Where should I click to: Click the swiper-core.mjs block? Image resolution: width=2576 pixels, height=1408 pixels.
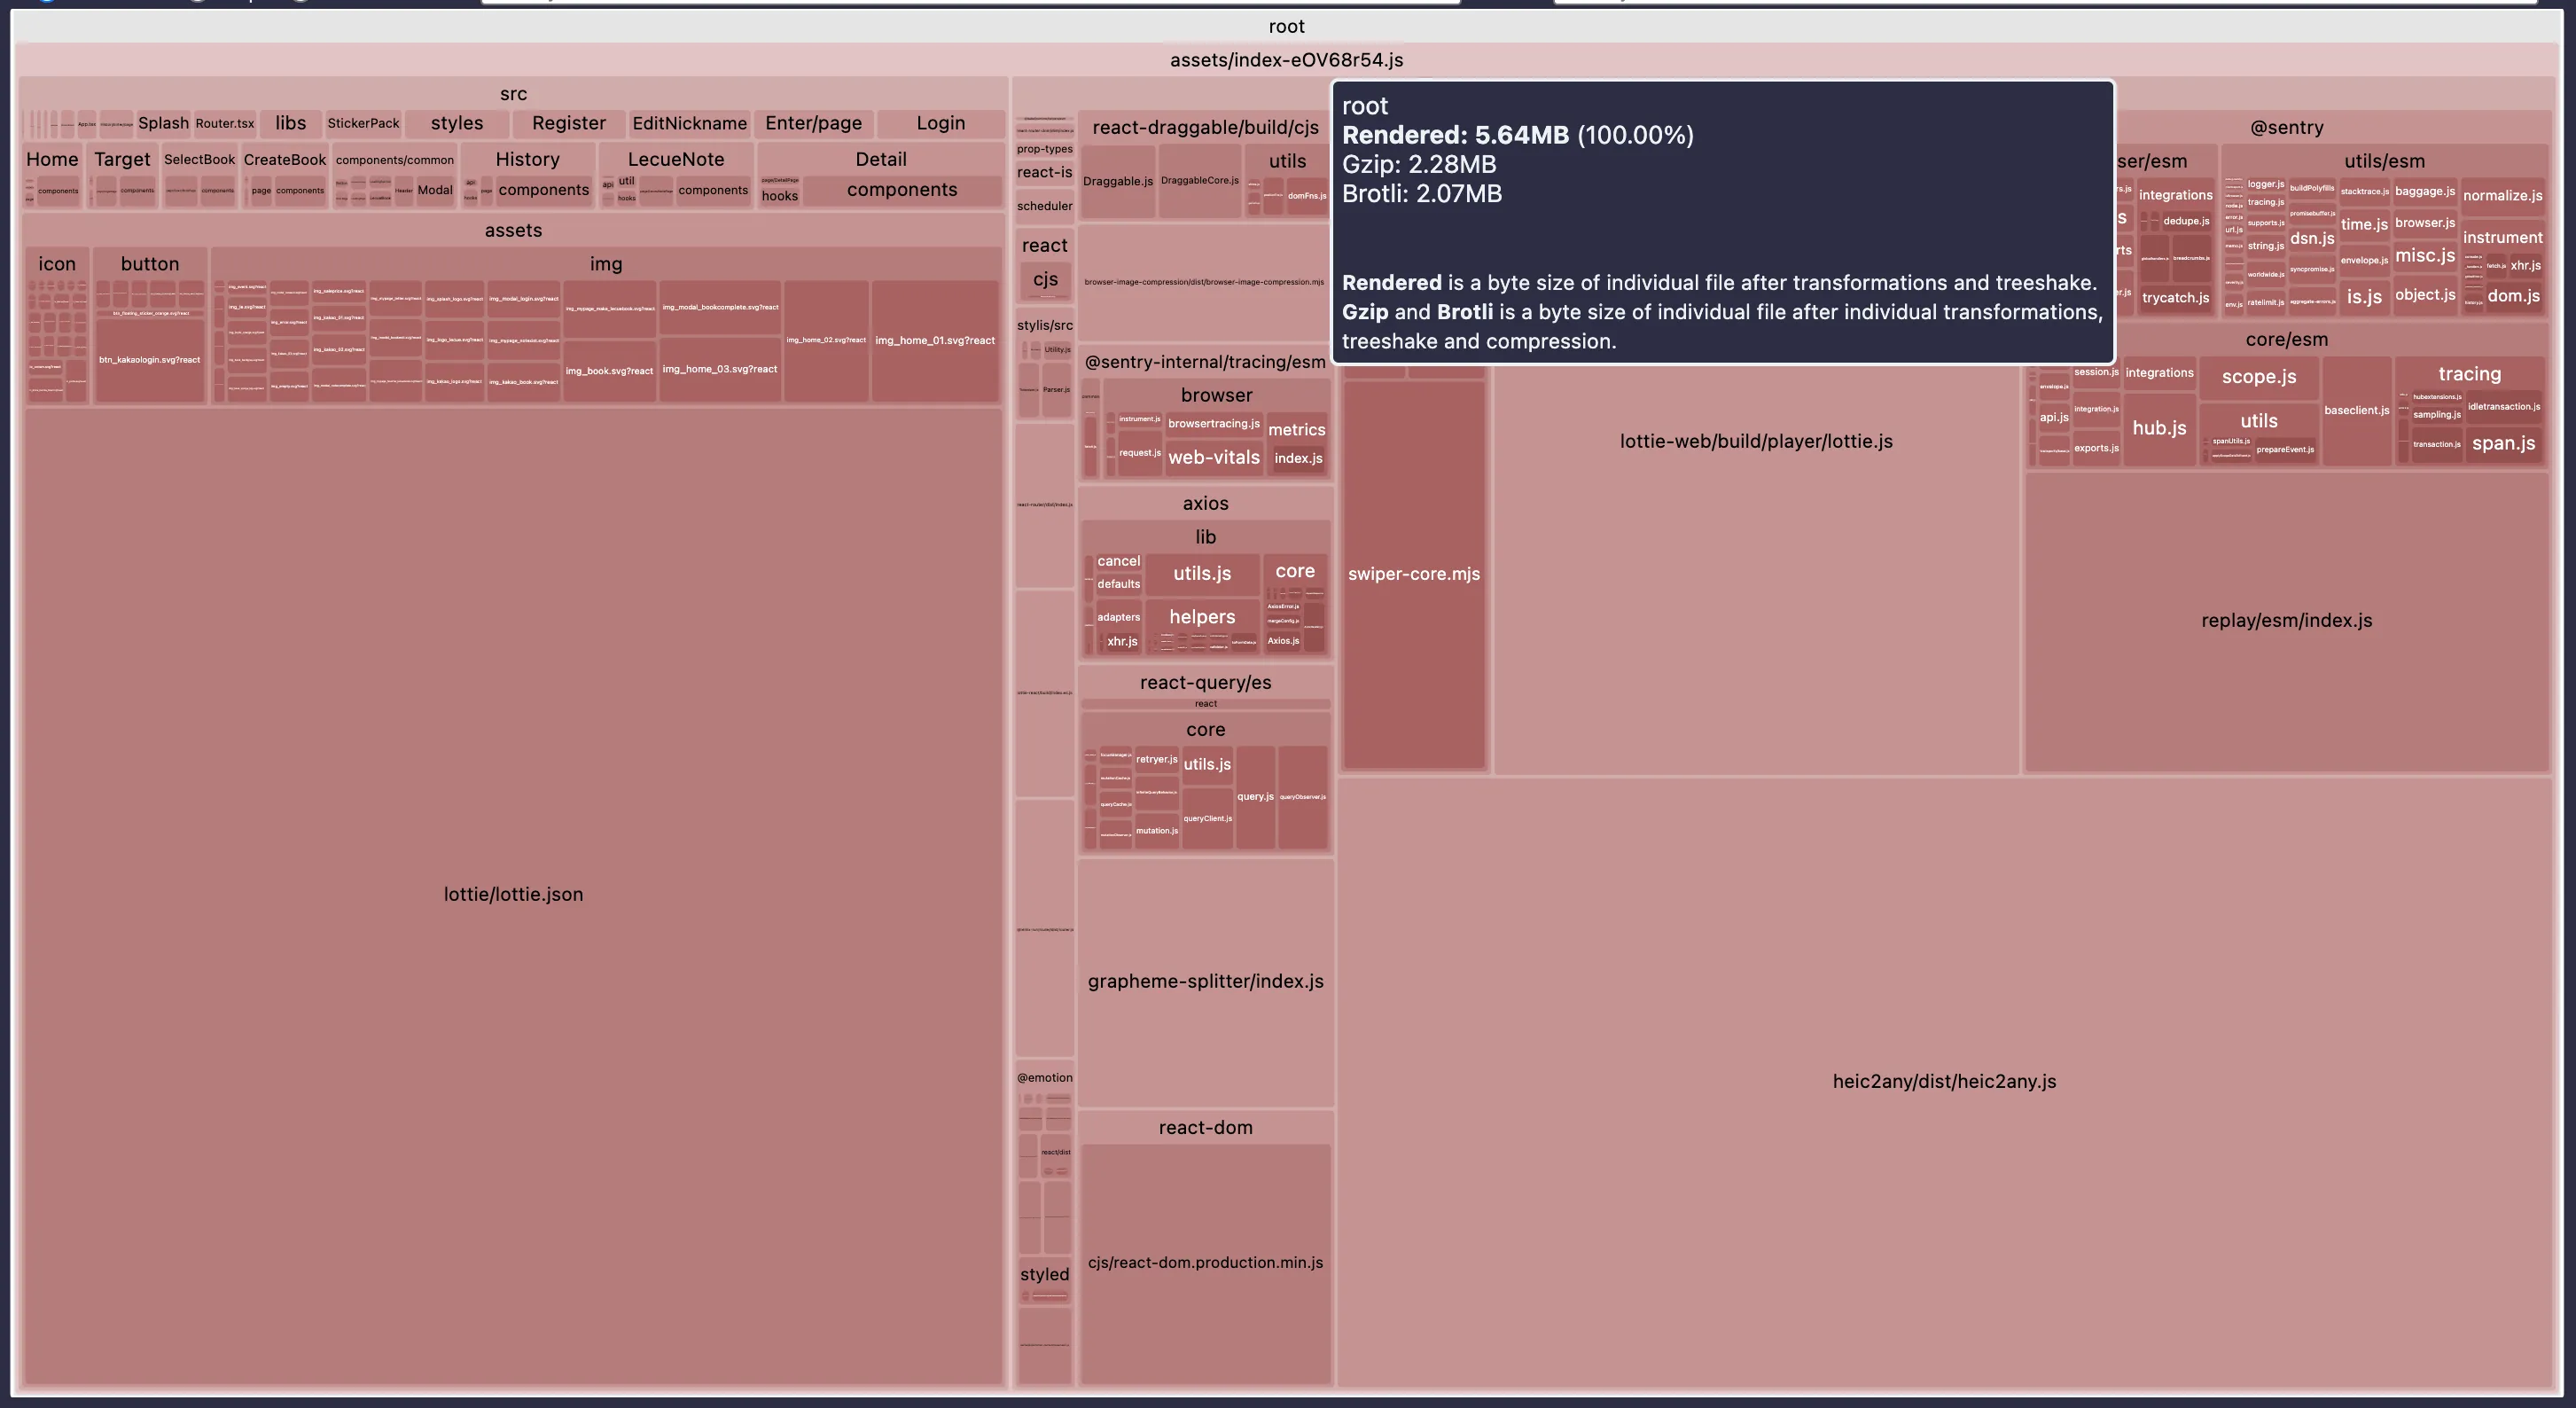tap(1414, 574)
